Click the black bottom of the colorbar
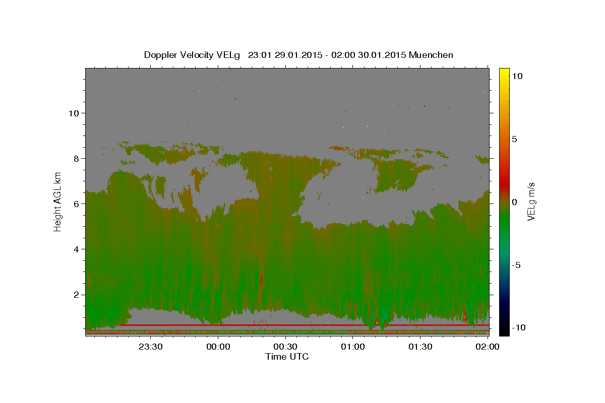Viewport: 605px width, 403px height. pos(504,330)
